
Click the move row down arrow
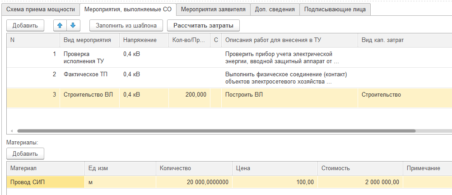tap(72, 25)
